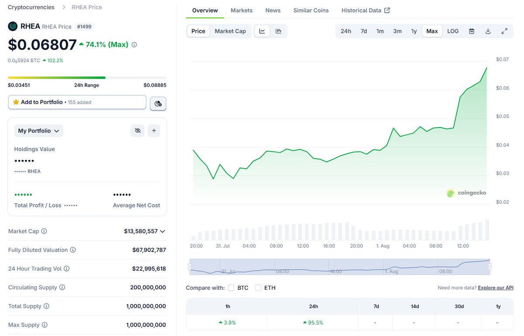Viewport: 524px width, 336px height.
Task: Click the star icon in Add to Portfolio
Action: click(16, 102)
